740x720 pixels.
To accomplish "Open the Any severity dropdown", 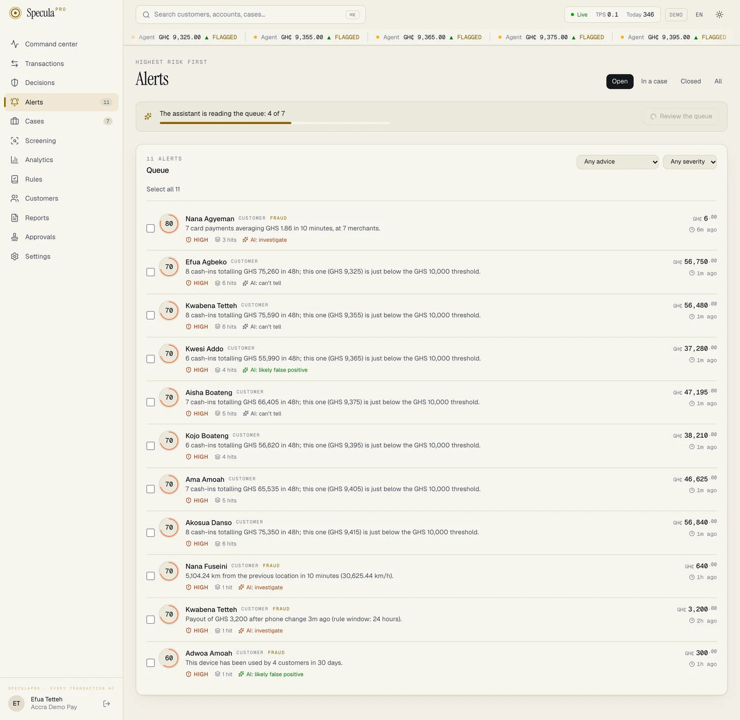I will tap(690, 162).
